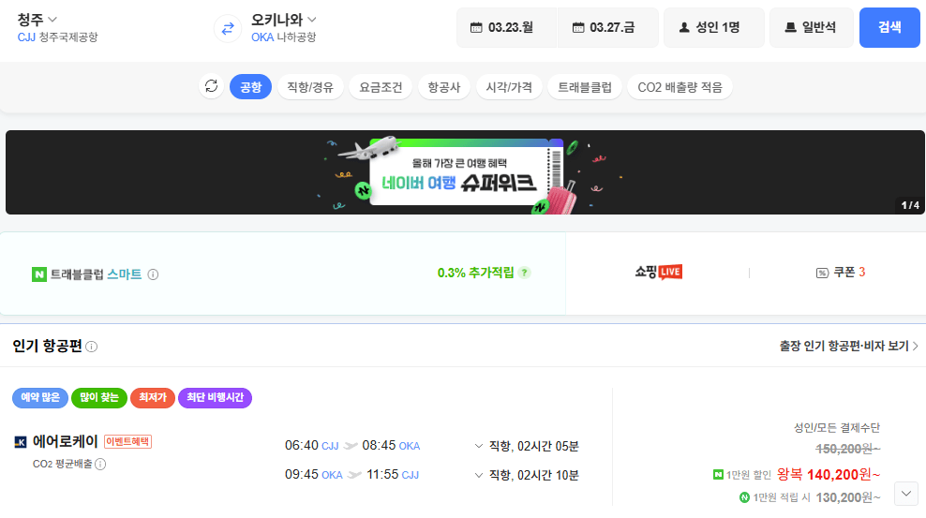The height and width of the screenshot is (518, 926).
Task: Click the 많이 찾는 badge
Action: [x=99, y=398]
